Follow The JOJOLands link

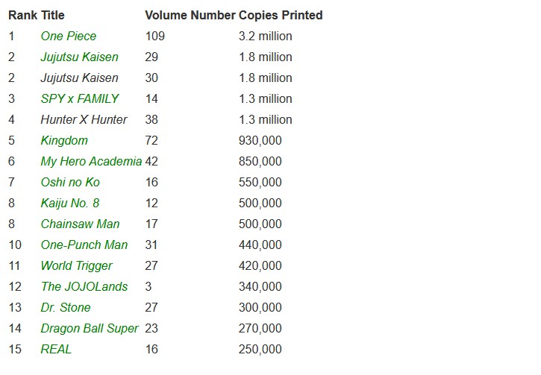click(x=84, y=286)
